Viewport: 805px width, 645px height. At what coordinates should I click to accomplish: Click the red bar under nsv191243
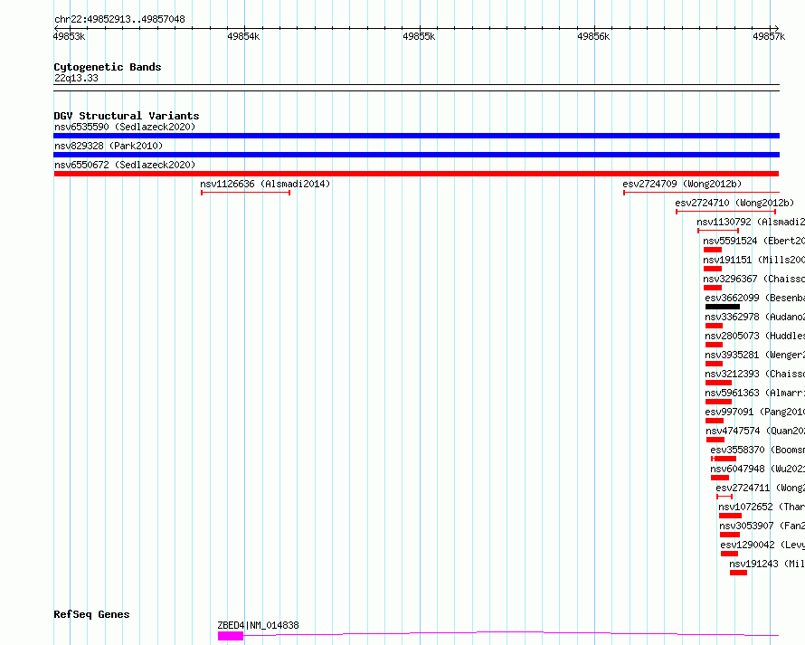click(x=738, y=573)
